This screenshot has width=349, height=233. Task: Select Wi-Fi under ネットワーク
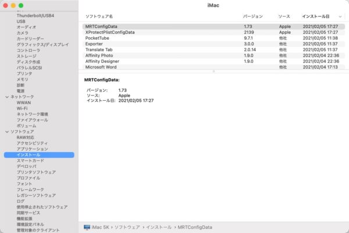tap(22, 108)
